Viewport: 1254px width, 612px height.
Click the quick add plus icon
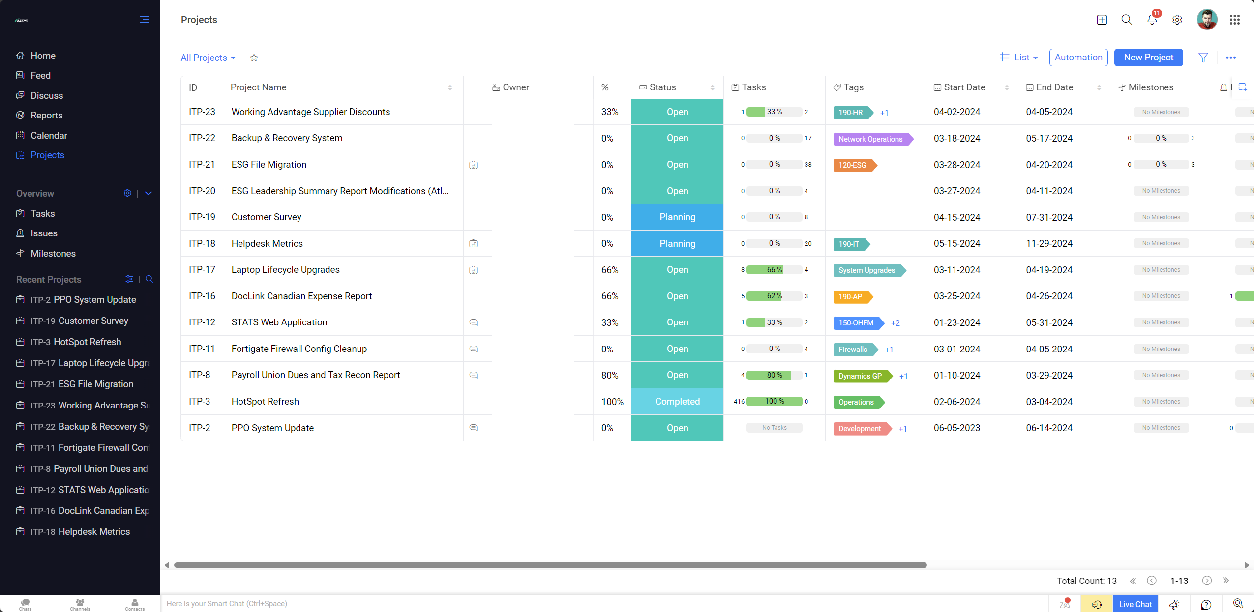point(1102,20)
